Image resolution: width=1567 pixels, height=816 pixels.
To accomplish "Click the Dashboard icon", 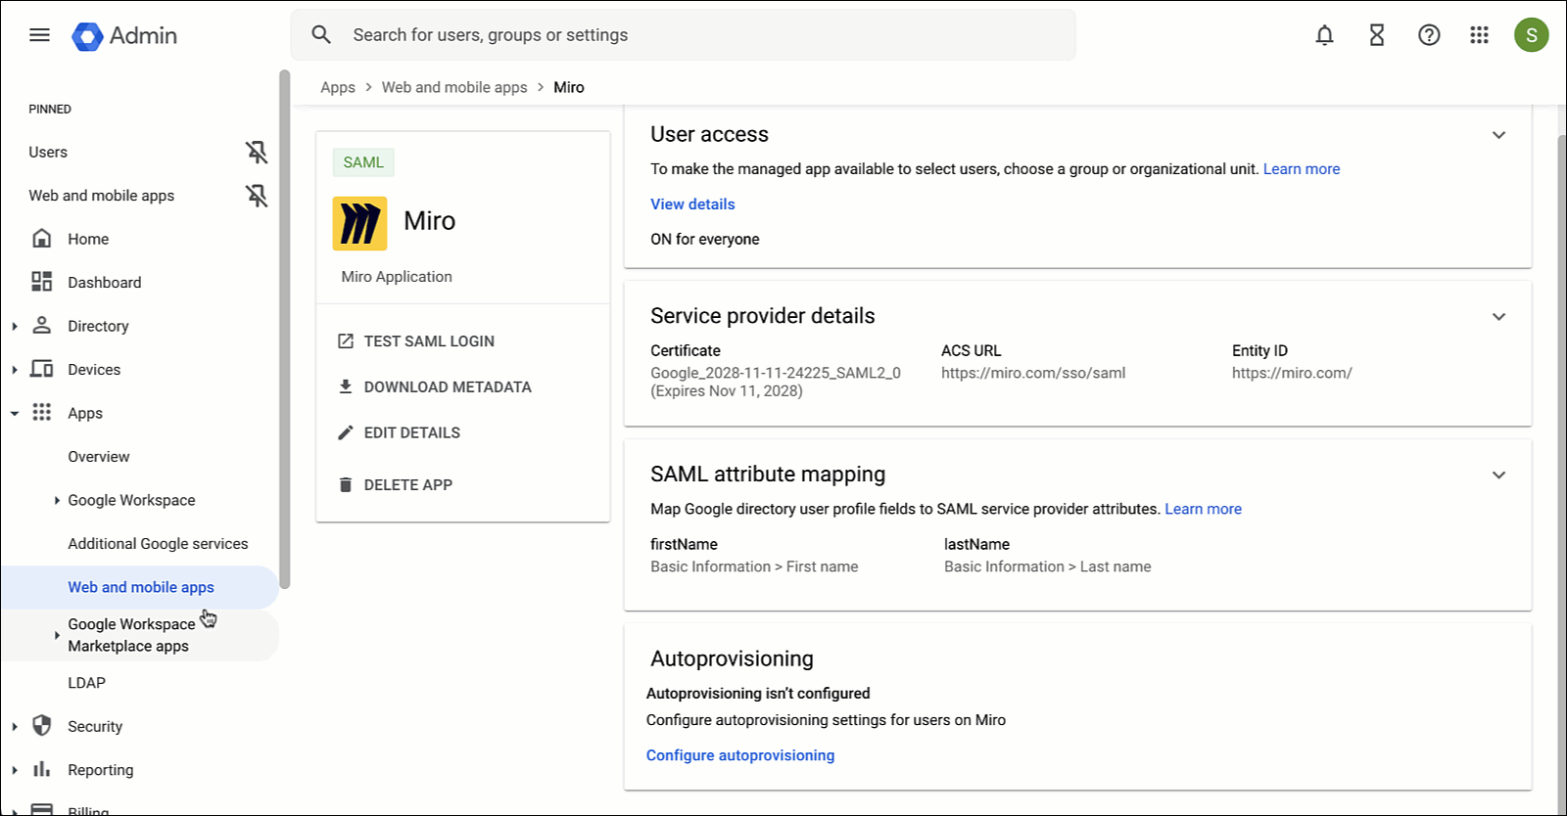I will click(42, 282).
